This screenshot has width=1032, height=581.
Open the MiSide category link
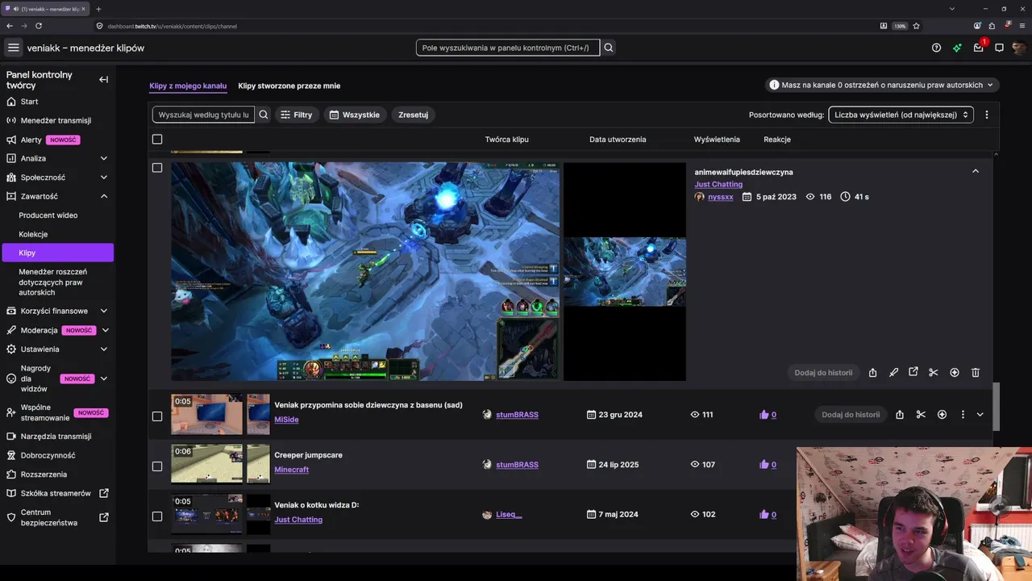(286, 420)
